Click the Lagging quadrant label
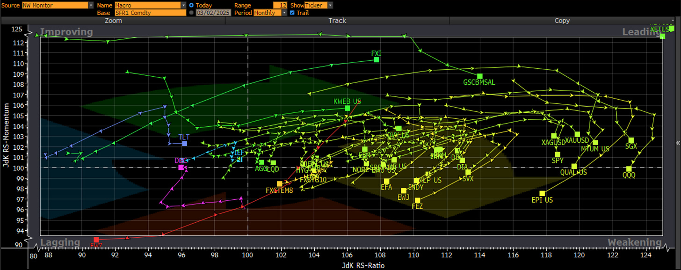The image size is (681, 270). point(60,242)
